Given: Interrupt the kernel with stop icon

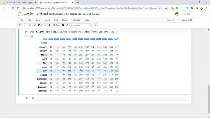Looking at the screenshot, I should pyautogui.click(x=63, y=25).
